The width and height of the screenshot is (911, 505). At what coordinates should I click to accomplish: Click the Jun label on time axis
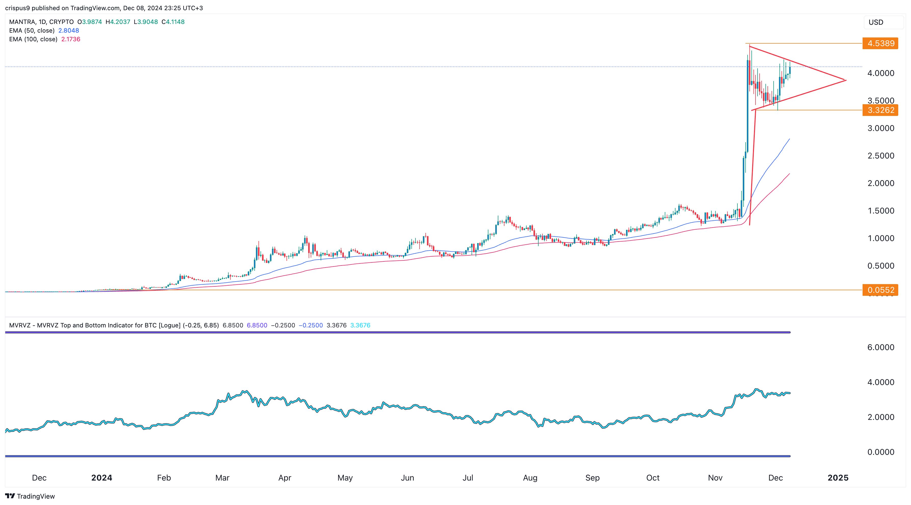point(407,478)
